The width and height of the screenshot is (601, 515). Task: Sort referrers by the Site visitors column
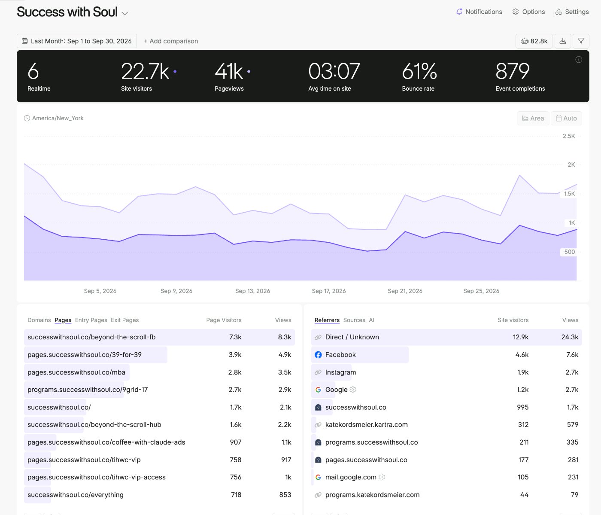point(513,320)
